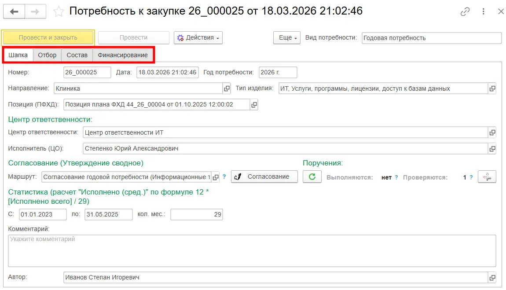Go back with the left arrow button

pyautogui.click(x=14, y=11)
